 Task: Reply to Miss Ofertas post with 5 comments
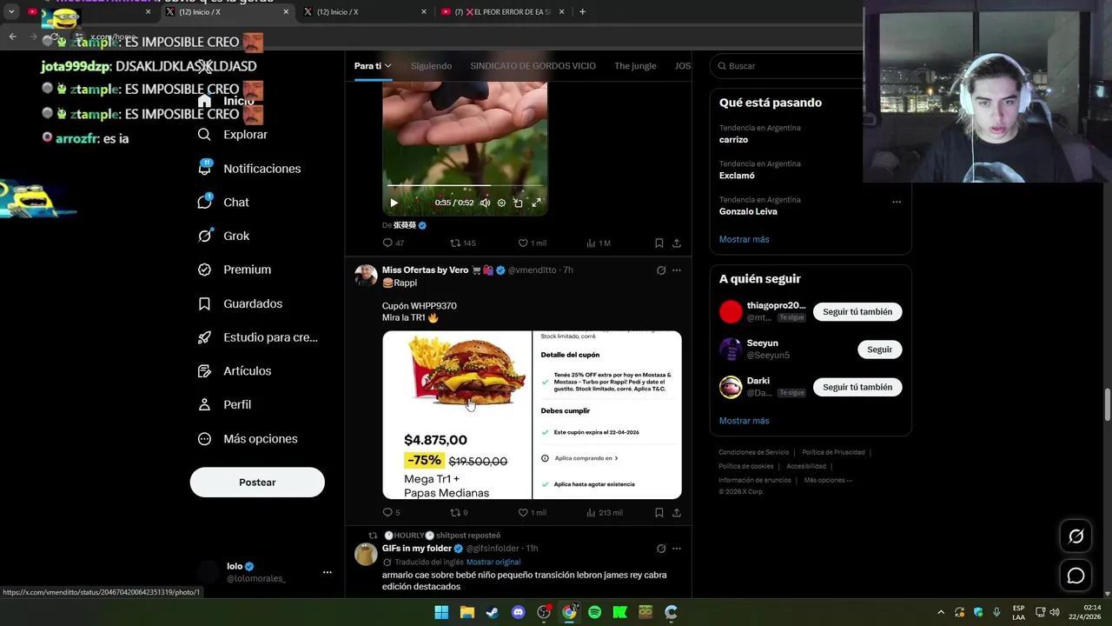(392, 513)
